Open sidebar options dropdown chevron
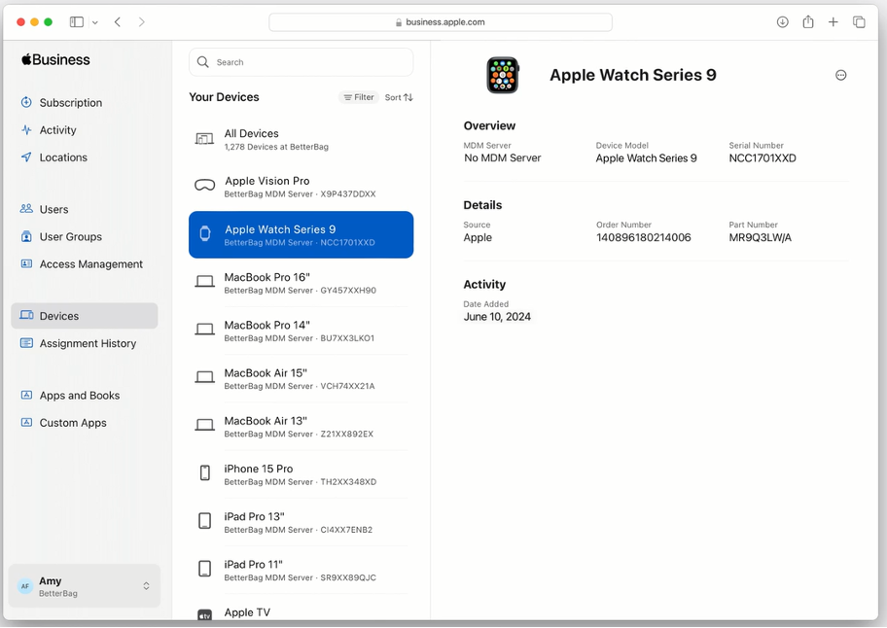Screen dimensions: 887x628 point(95,22)
